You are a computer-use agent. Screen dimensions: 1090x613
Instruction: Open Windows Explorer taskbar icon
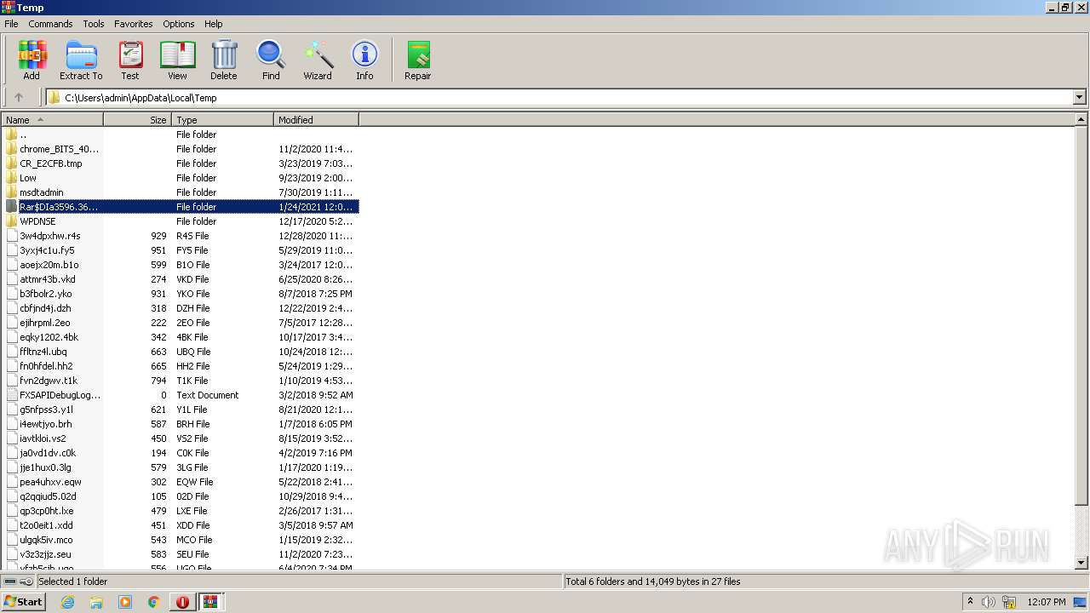coord(96,602)
